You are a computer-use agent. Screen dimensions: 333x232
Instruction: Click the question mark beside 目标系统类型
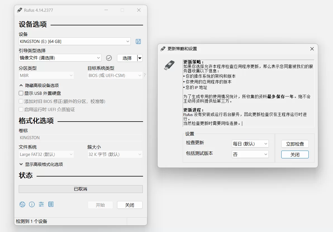click(145, 75)
